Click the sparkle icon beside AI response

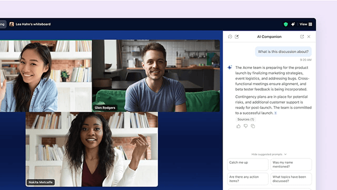click(x=230, y=67)
